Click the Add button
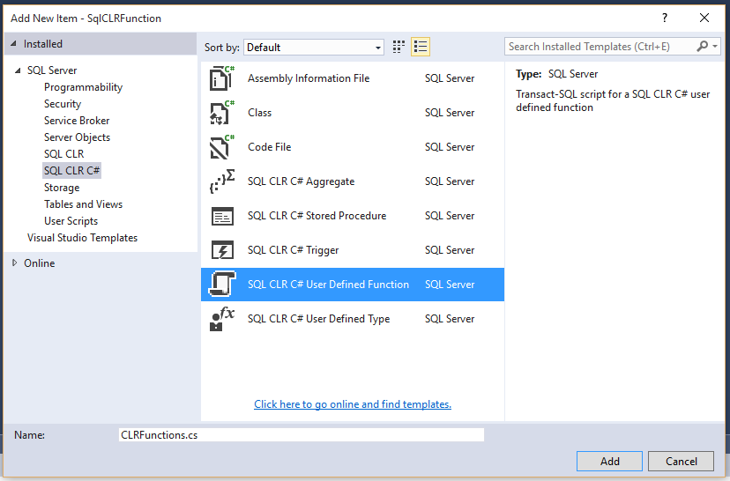The image size is (730, 481). (609, 461)
